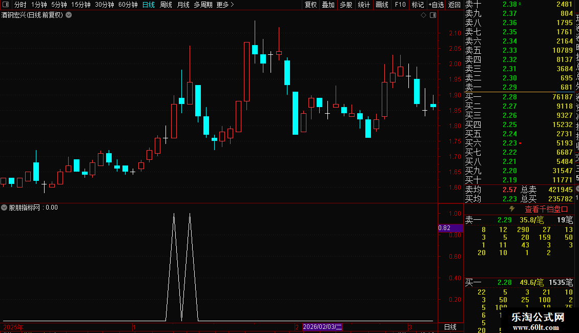The height and width of the screenshot is (333, 579).
Task: Click 1535笔 in buy queue header
Action: (x=561, y=283)
